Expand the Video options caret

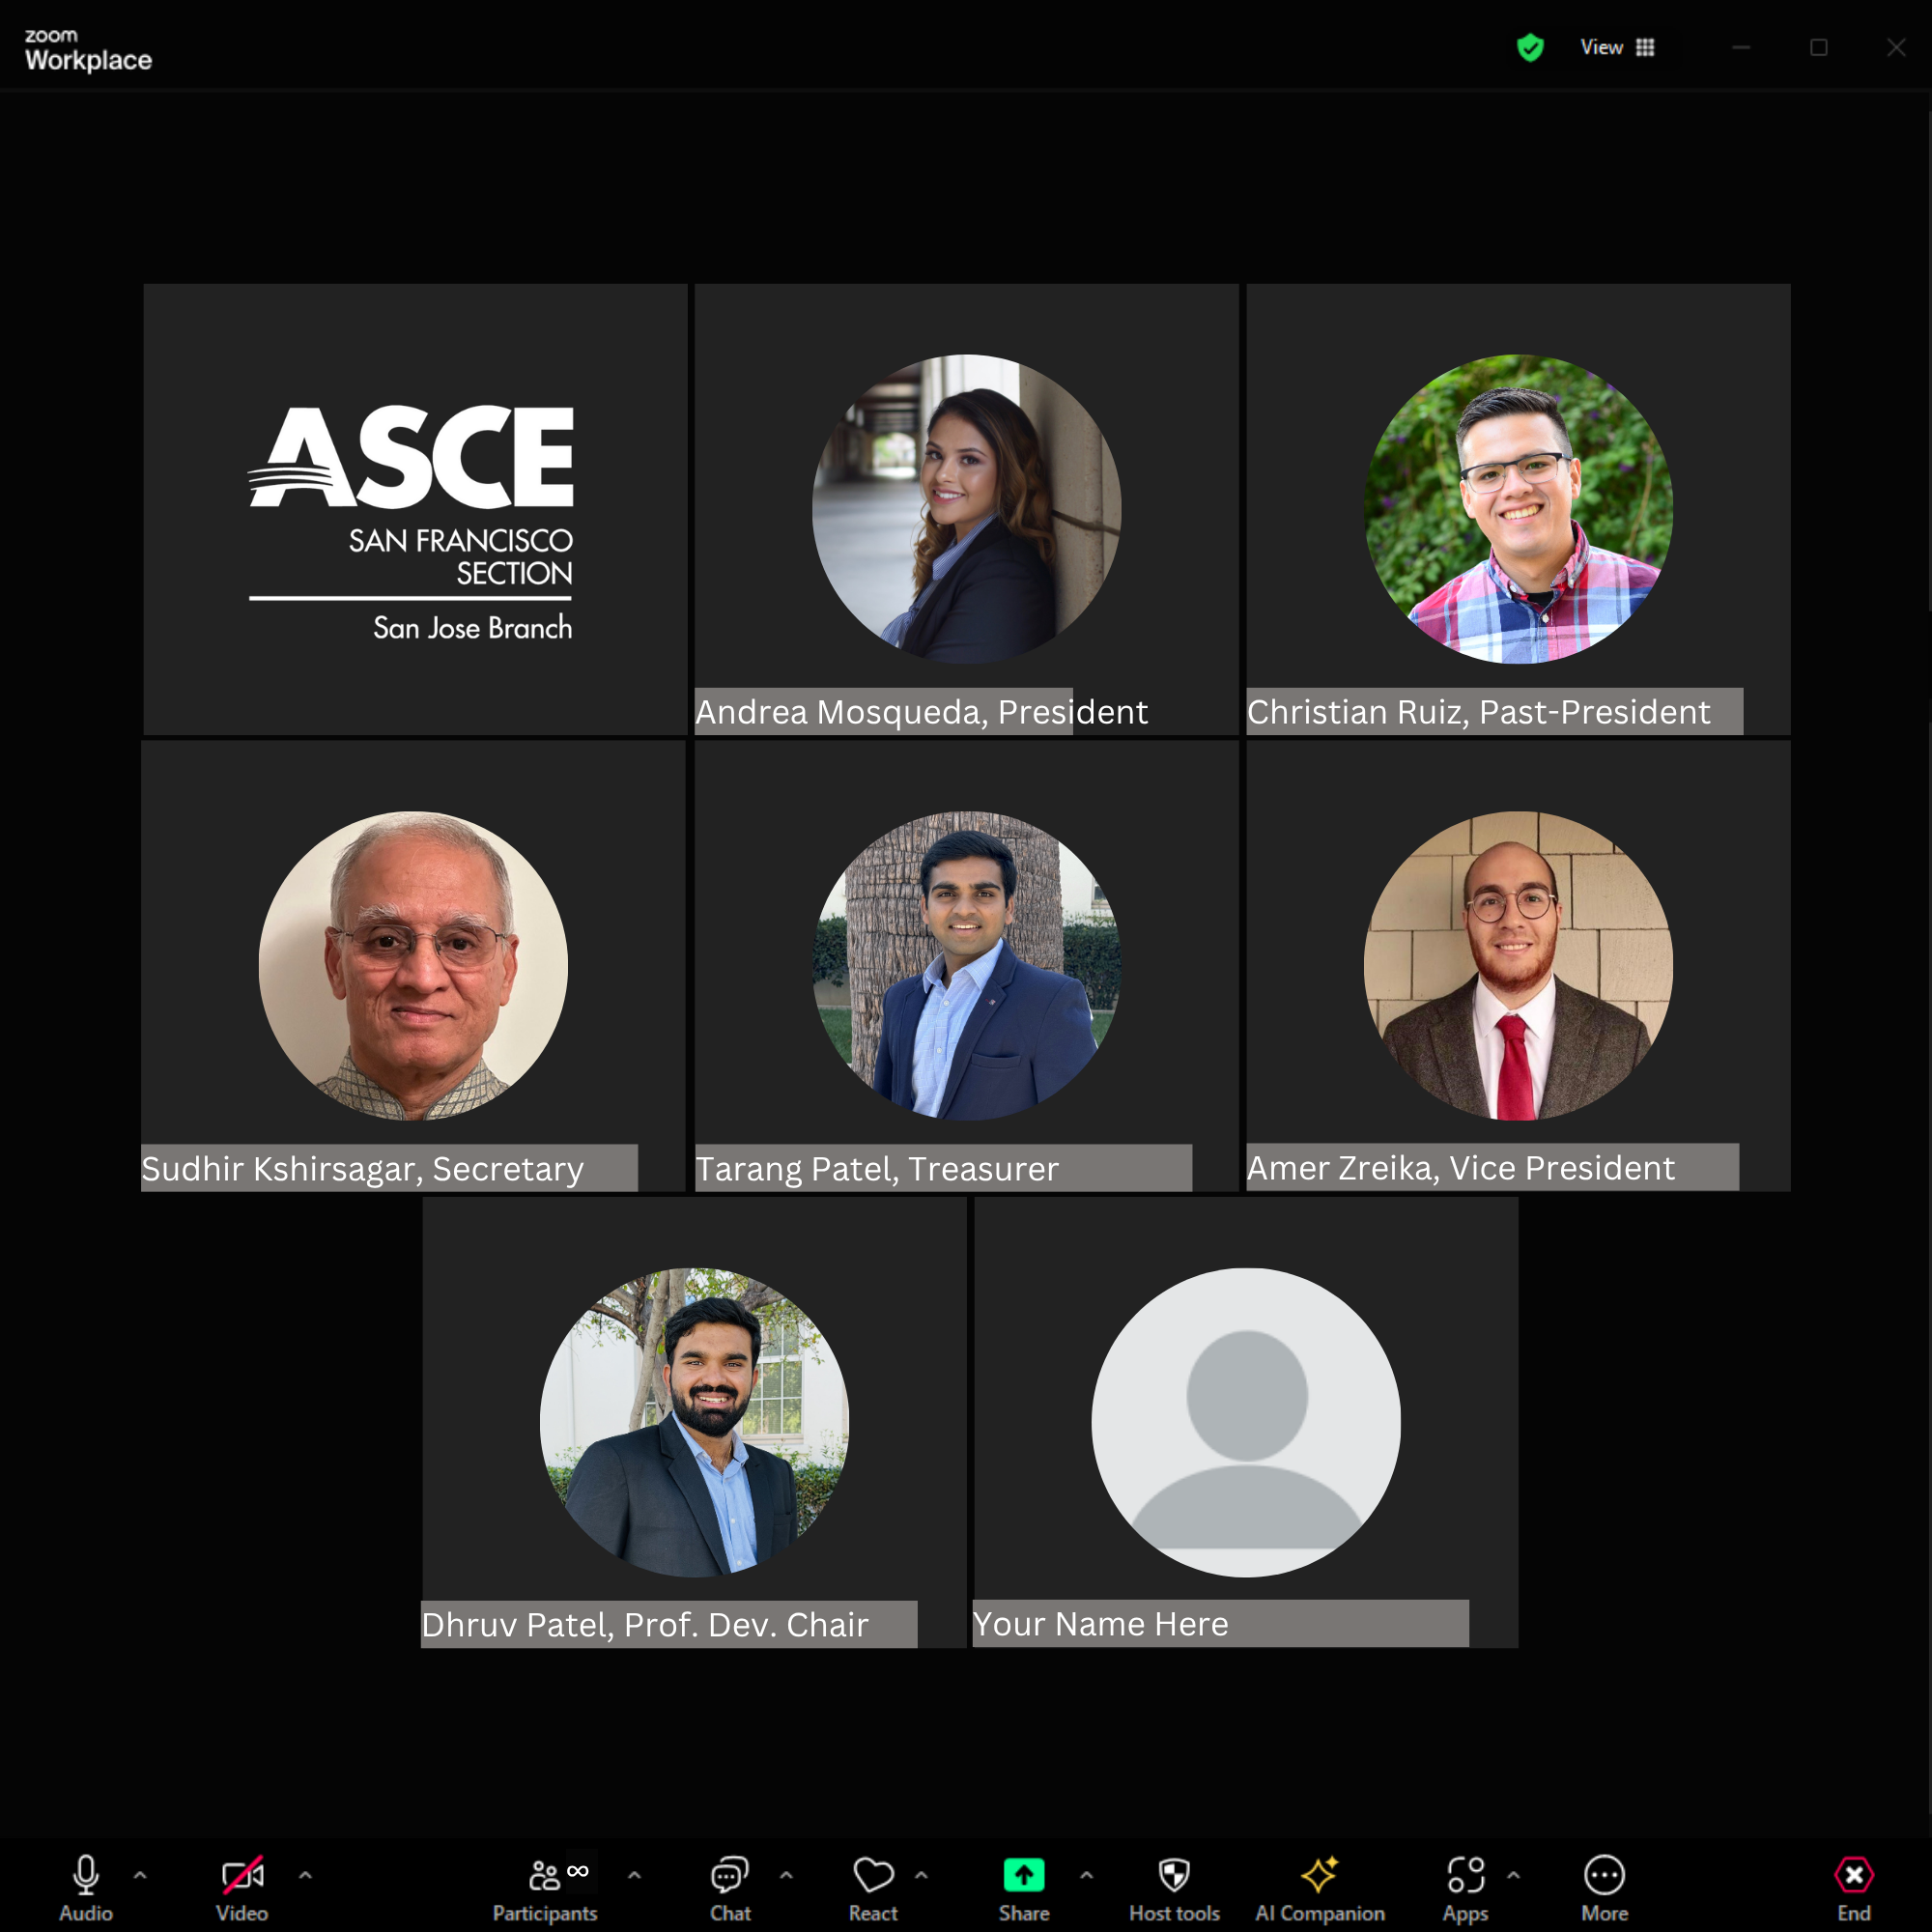[305, 1875]
